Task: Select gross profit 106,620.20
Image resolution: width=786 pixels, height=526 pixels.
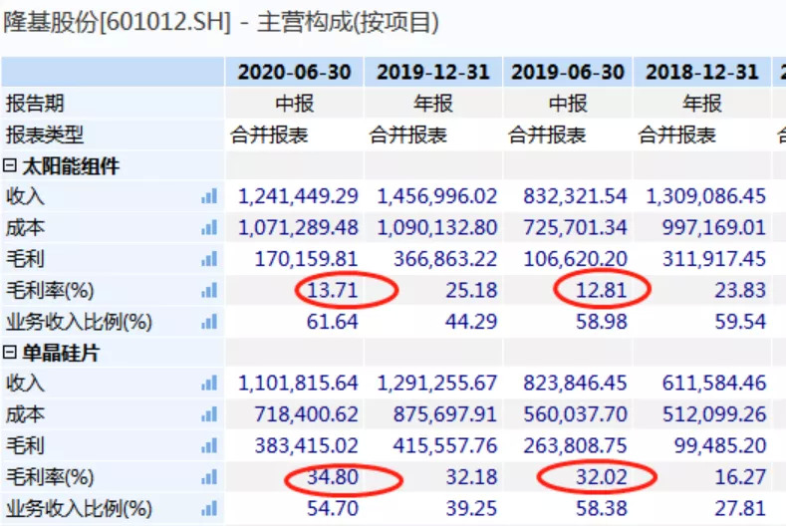Action: [x=575, y=259]
